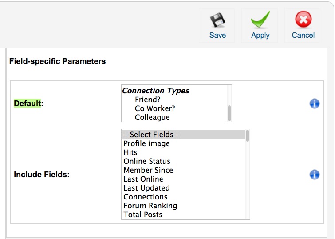Open the info icon beside Include Fields

[315, 175]
